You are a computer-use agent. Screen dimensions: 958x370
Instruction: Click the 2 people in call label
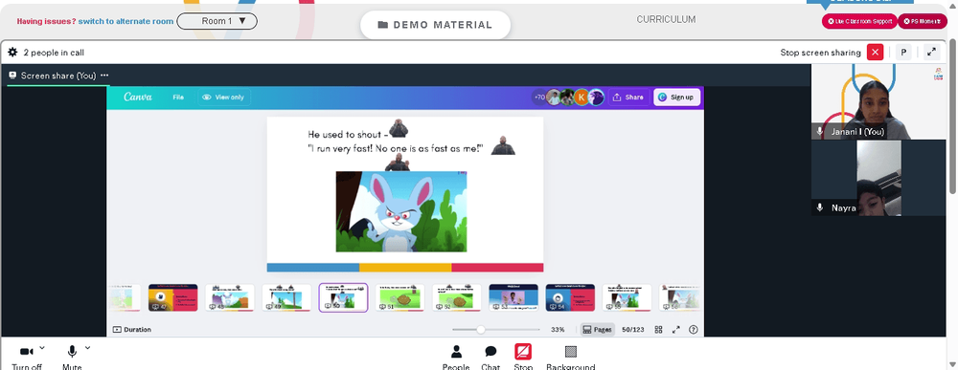pyautogui.click(x=54, y=53)
